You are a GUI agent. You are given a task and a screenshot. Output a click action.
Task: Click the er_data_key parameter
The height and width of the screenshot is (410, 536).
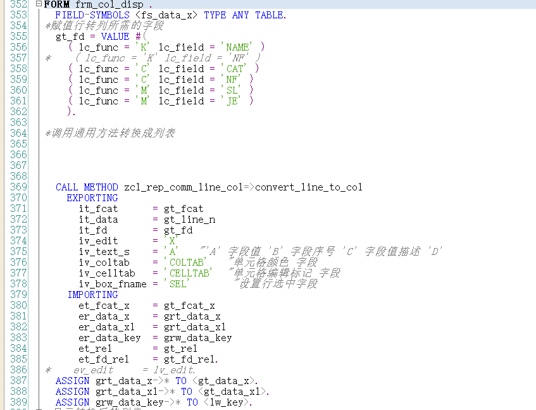109,338
